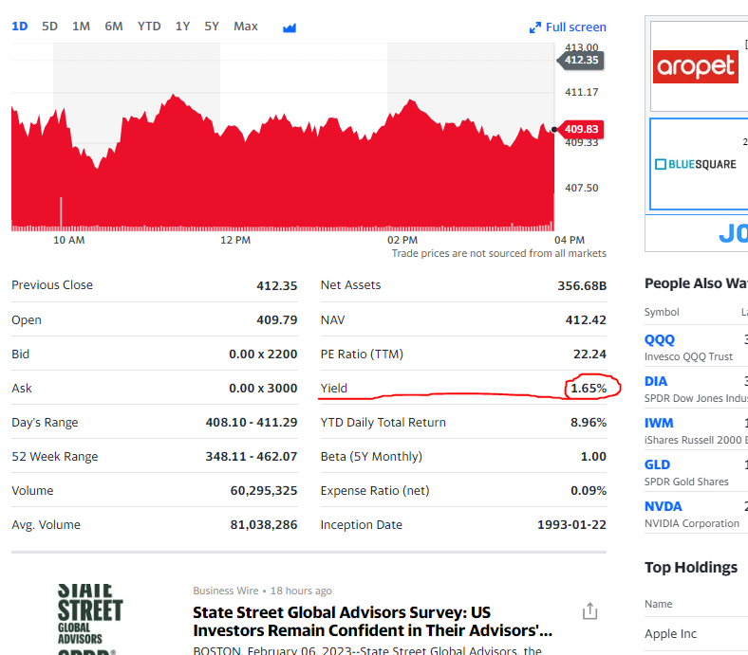Switch chart to 6M range
The image size is (748, 655).
(114, 27)
